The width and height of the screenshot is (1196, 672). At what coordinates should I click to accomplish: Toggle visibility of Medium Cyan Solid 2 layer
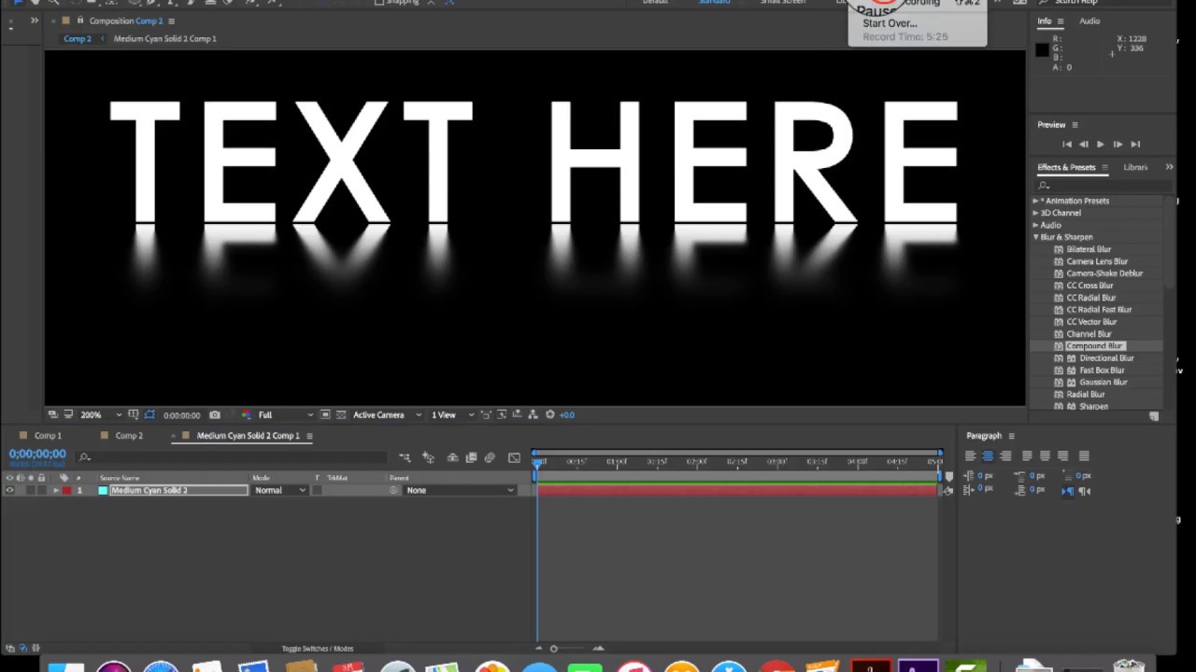coord(9,490)
